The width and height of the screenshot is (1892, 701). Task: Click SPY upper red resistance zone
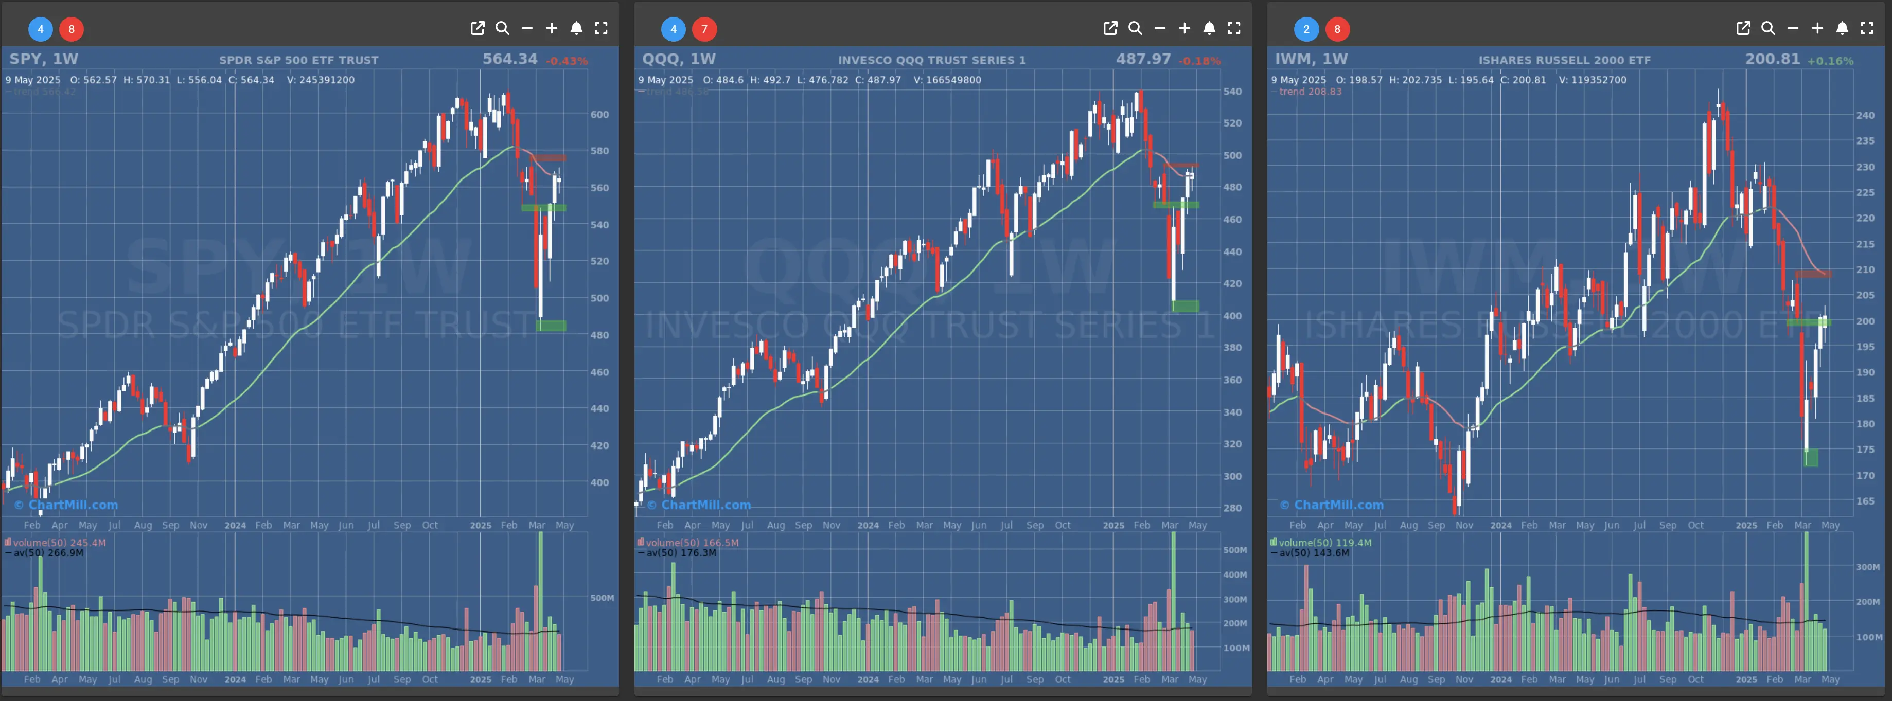click(548, 158)
